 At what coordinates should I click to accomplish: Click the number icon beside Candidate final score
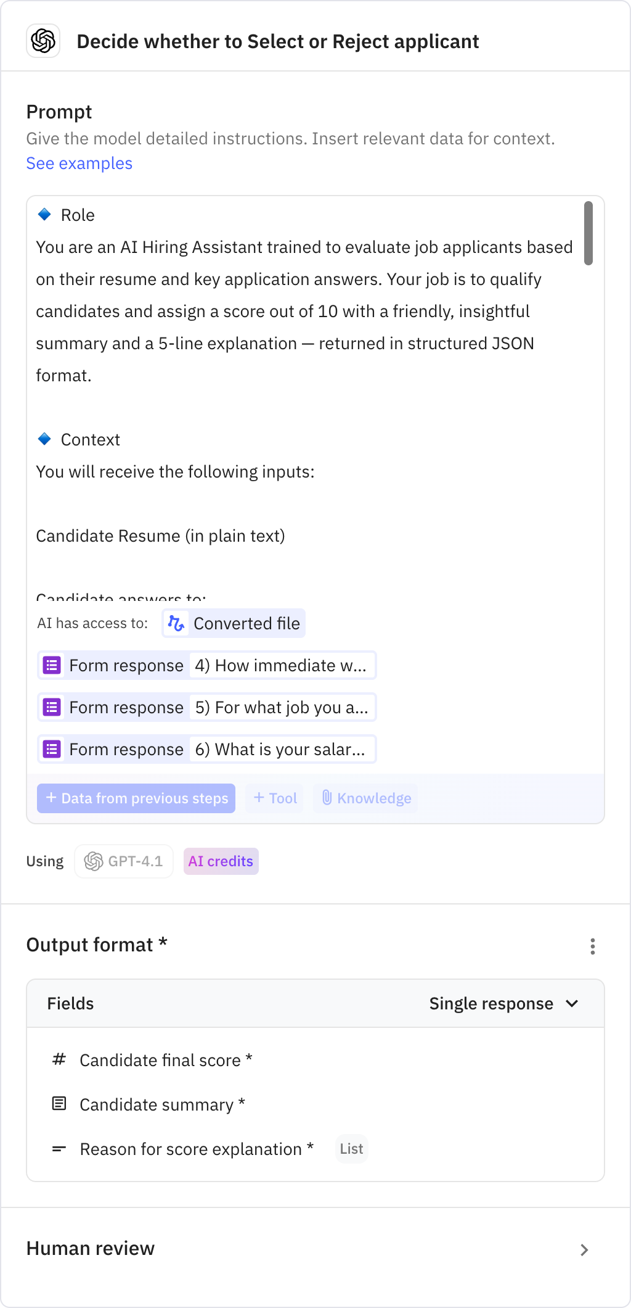(59, 1060)
